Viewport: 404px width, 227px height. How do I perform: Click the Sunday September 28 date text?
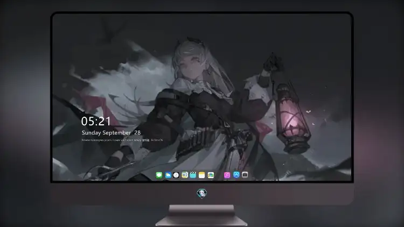coord(111,133)
